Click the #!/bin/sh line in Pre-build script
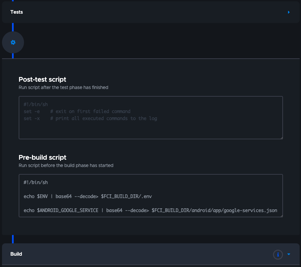The height and width of the screenshot is (267, 301). coord(36,182)
